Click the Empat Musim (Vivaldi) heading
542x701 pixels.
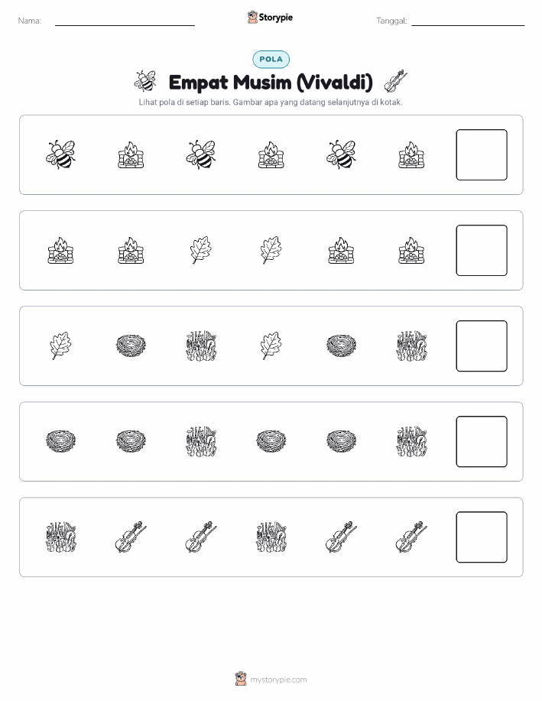[x=271, y=83]
